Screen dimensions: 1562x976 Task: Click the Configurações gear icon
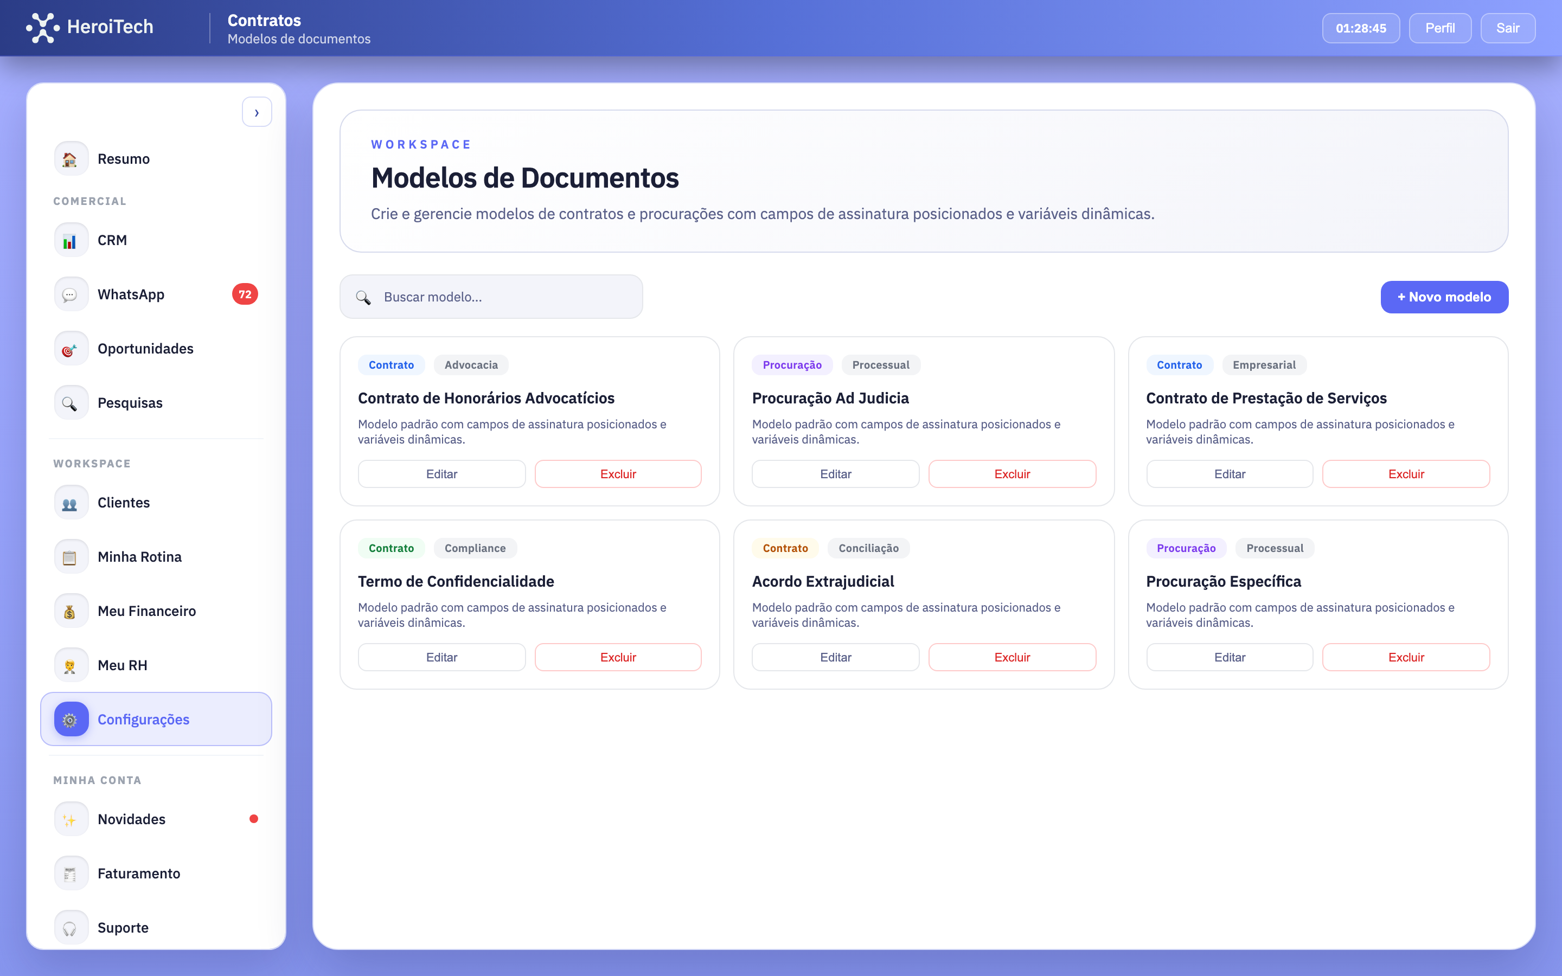click(71, 720)
